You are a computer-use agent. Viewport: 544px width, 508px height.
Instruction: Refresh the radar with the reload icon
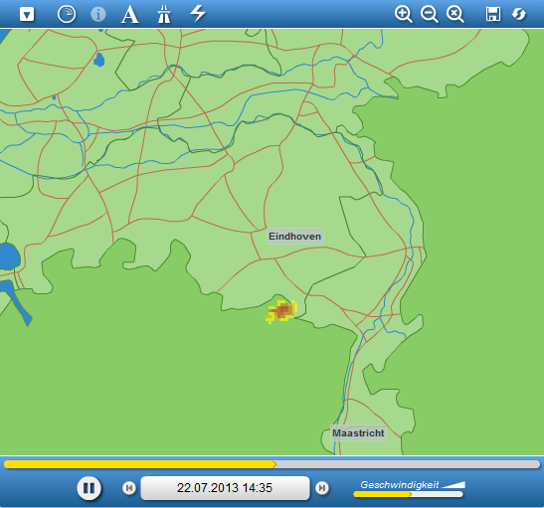point(519,14)
